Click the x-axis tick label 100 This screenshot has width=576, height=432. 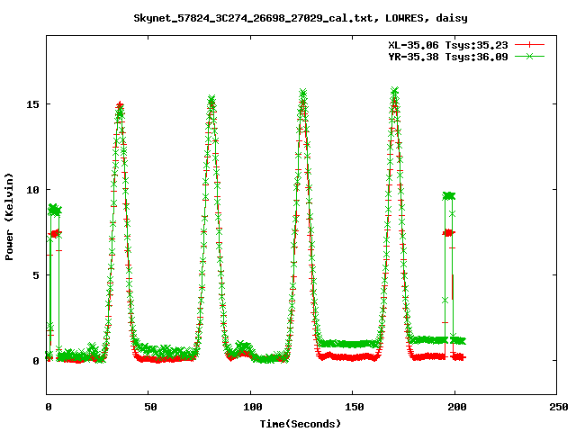coord(252,407)
